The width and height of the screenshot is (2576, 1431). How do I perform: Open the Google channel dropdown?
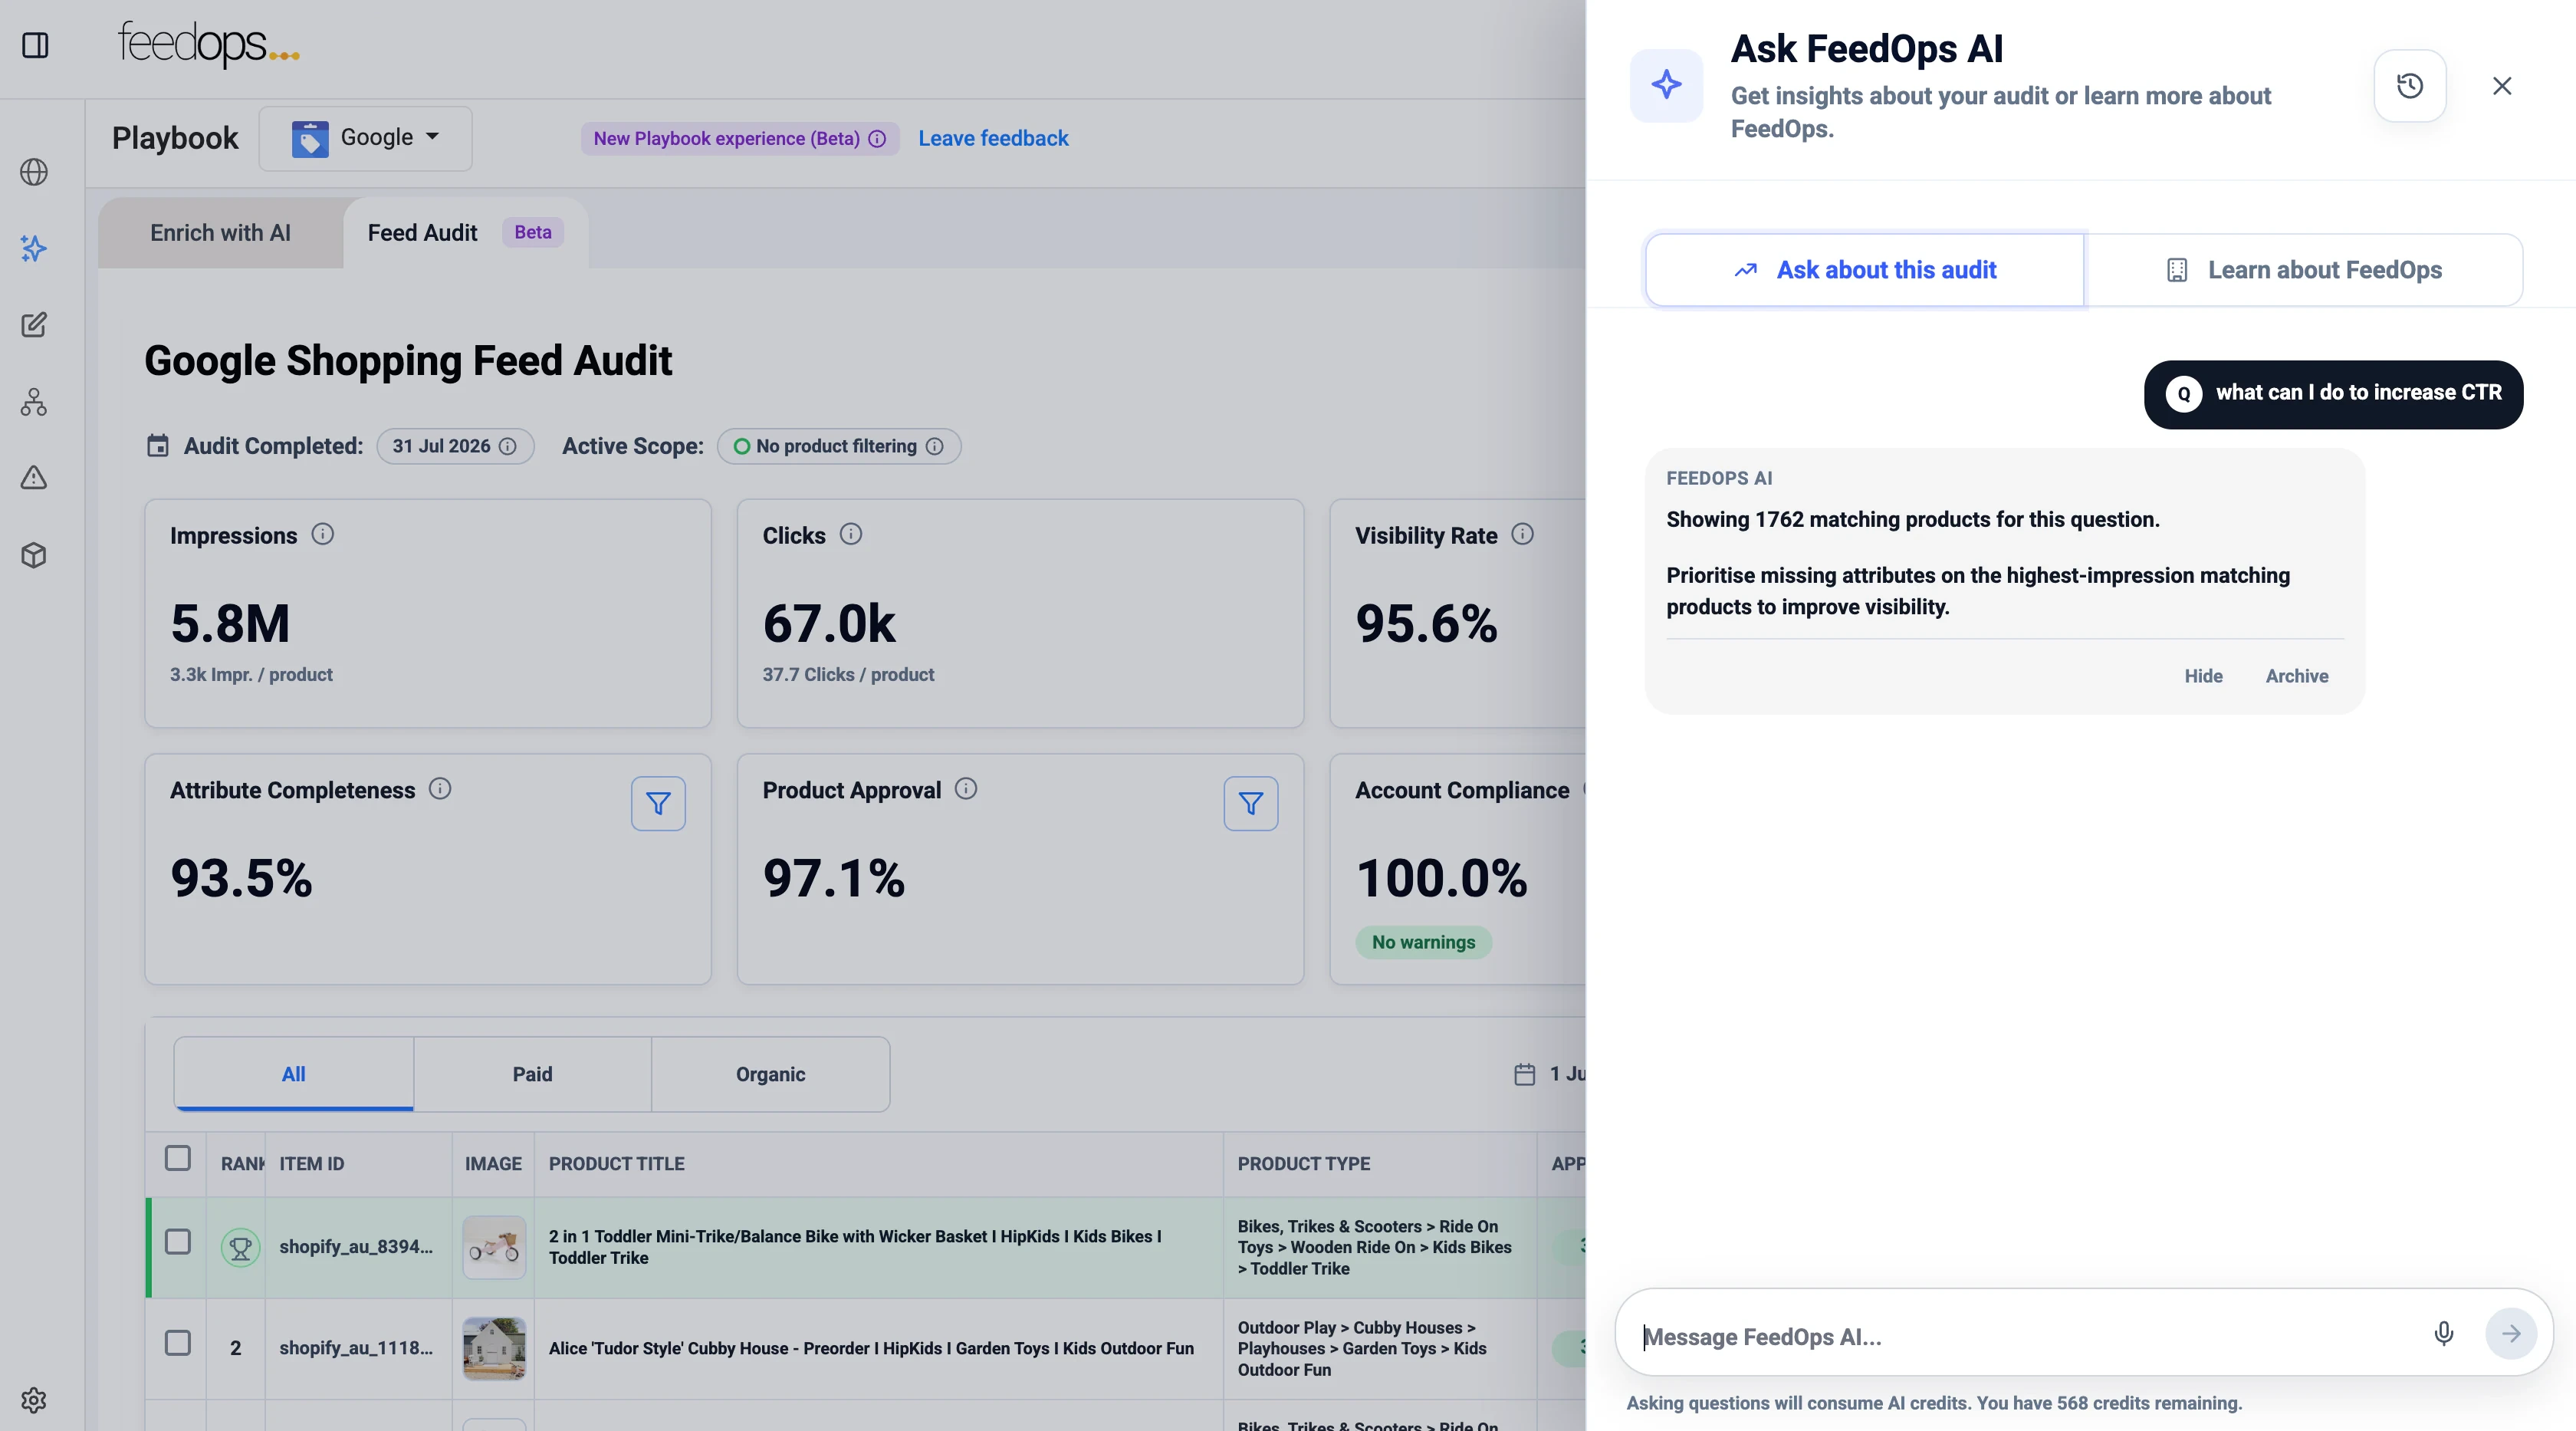[x=366, y=139]
